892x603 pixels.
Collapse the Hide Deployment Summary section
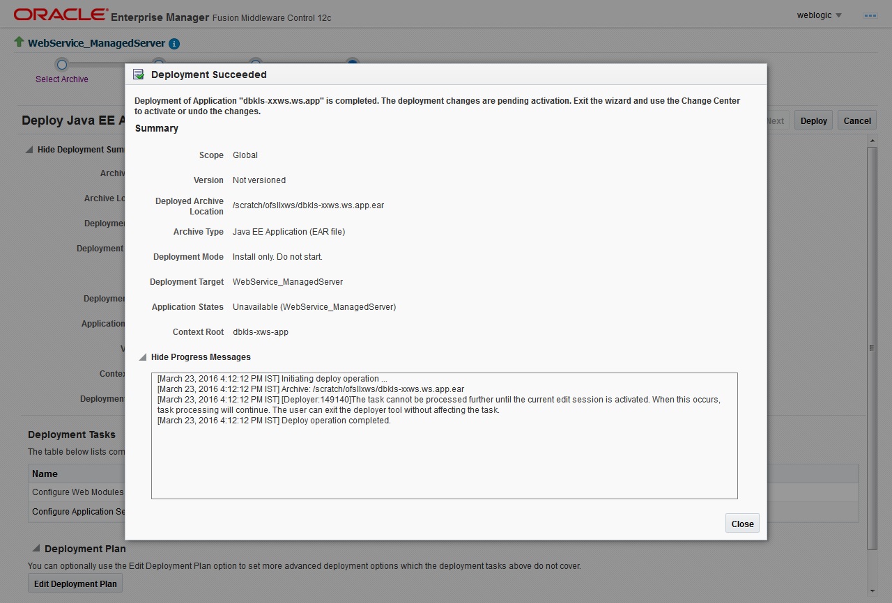coord(29,150)
